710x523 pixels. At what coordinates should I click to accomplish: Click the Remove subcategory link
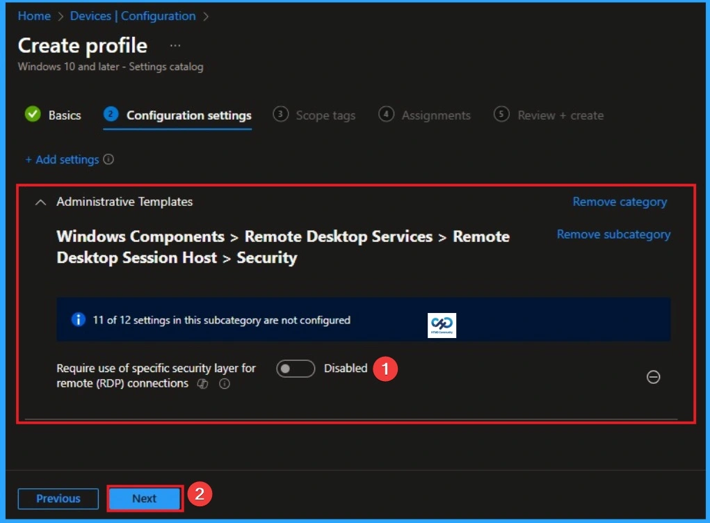(613, 234)
